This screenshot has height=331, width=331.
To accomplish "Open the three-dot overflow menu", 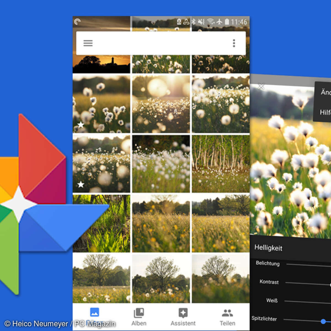I will tap(234, 43).
